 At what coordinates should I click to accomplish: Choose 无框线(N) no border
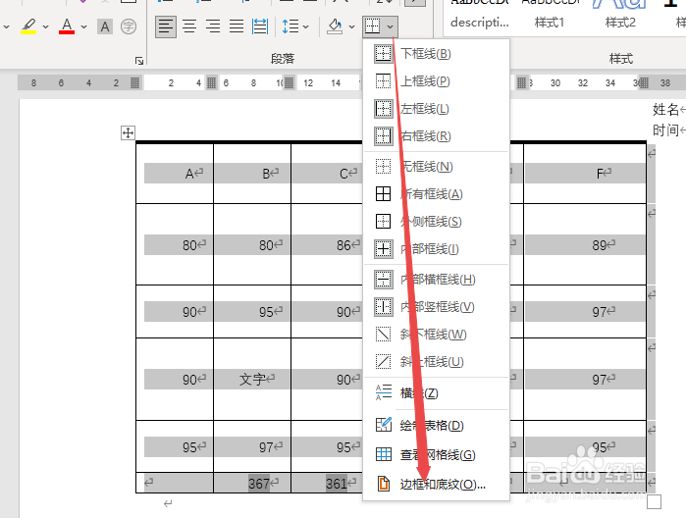tap(437, 167)
